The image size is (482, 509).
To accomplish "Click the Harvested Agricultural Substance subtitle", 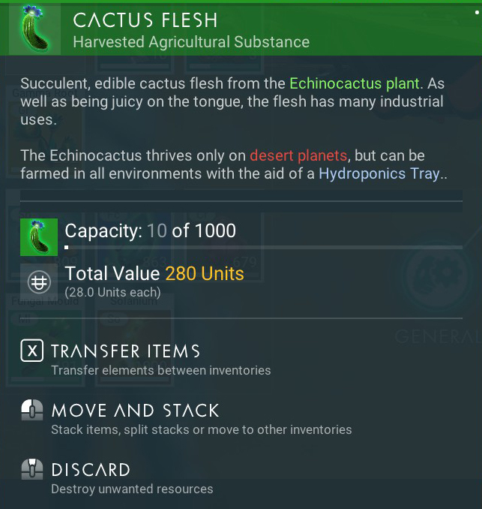I will coord(191,42).
